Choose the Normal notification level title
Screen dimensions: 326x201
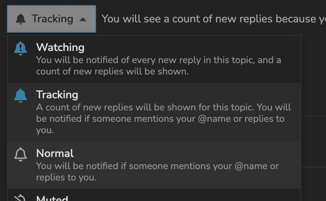point(55,153)
